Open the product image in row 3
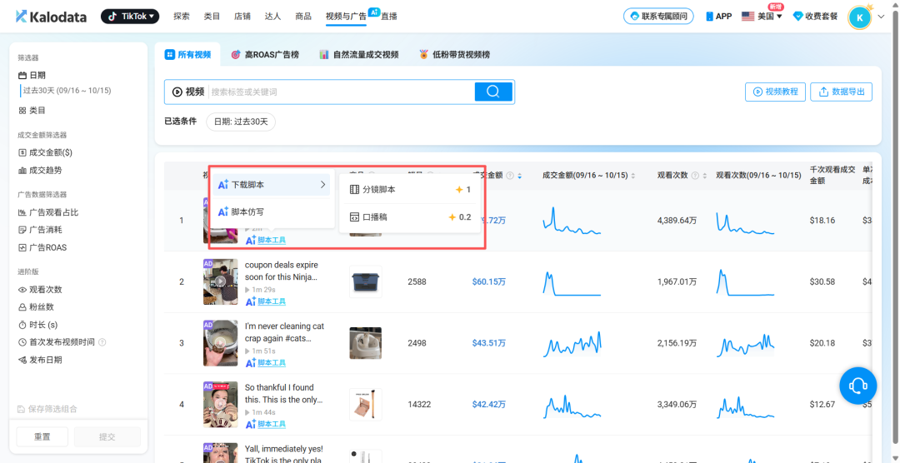900x463 pixels. tap(365, 343)
